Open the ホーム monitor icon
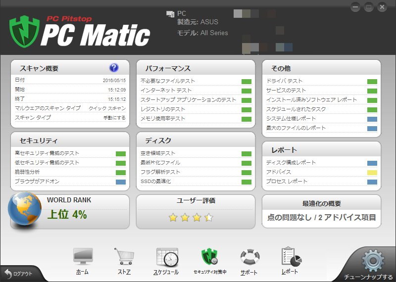This screenshot has height=282, width=396. 83,256
